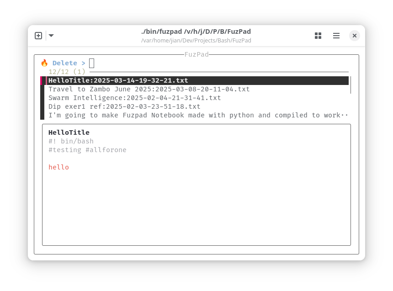This screenshot has width=393, height=291.
Task: Select the Travel to Zambo June 2025 note
Action: [149, 89]
